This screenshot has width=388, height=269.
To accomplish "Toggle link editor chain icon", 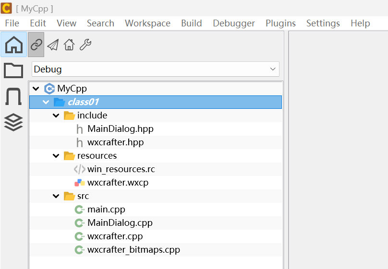I will coord(36,45).
